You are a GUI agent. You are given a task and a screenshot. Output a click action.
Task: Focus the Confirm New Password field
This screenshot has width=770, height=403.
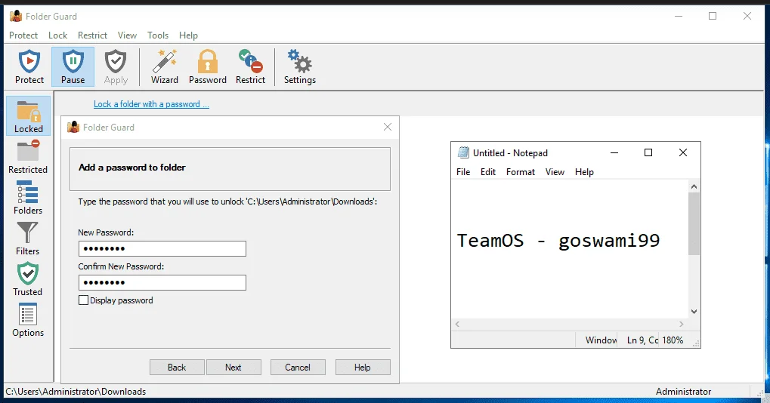tap(162, 282)
